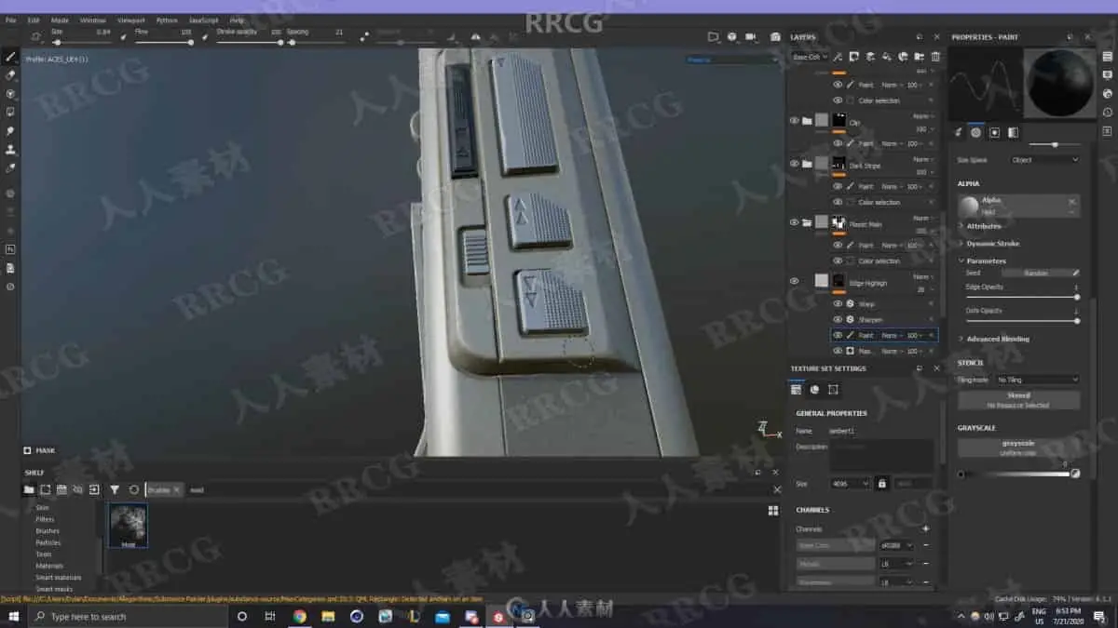Expand the Dynamic Stroke section
The image size is (1118, 628).
990,244
